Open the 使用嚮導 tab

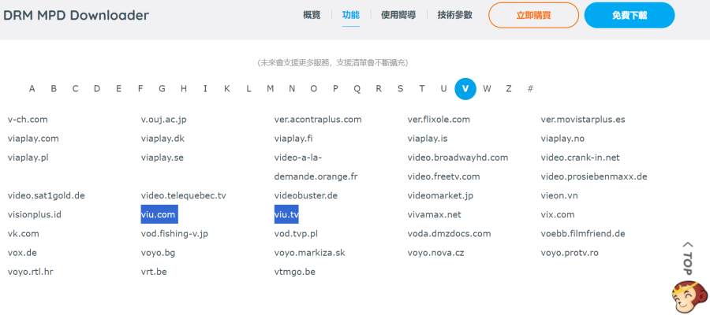[x=398, y=15]
